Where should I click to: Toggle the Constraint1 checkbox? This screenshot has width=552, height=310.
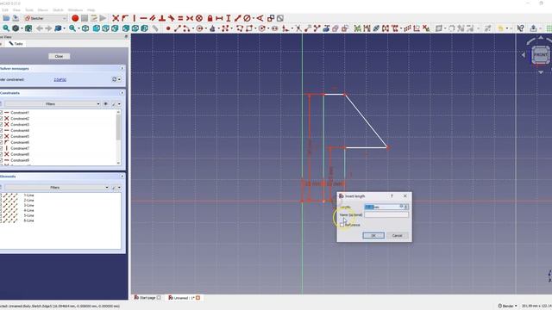tap(1, 113)
